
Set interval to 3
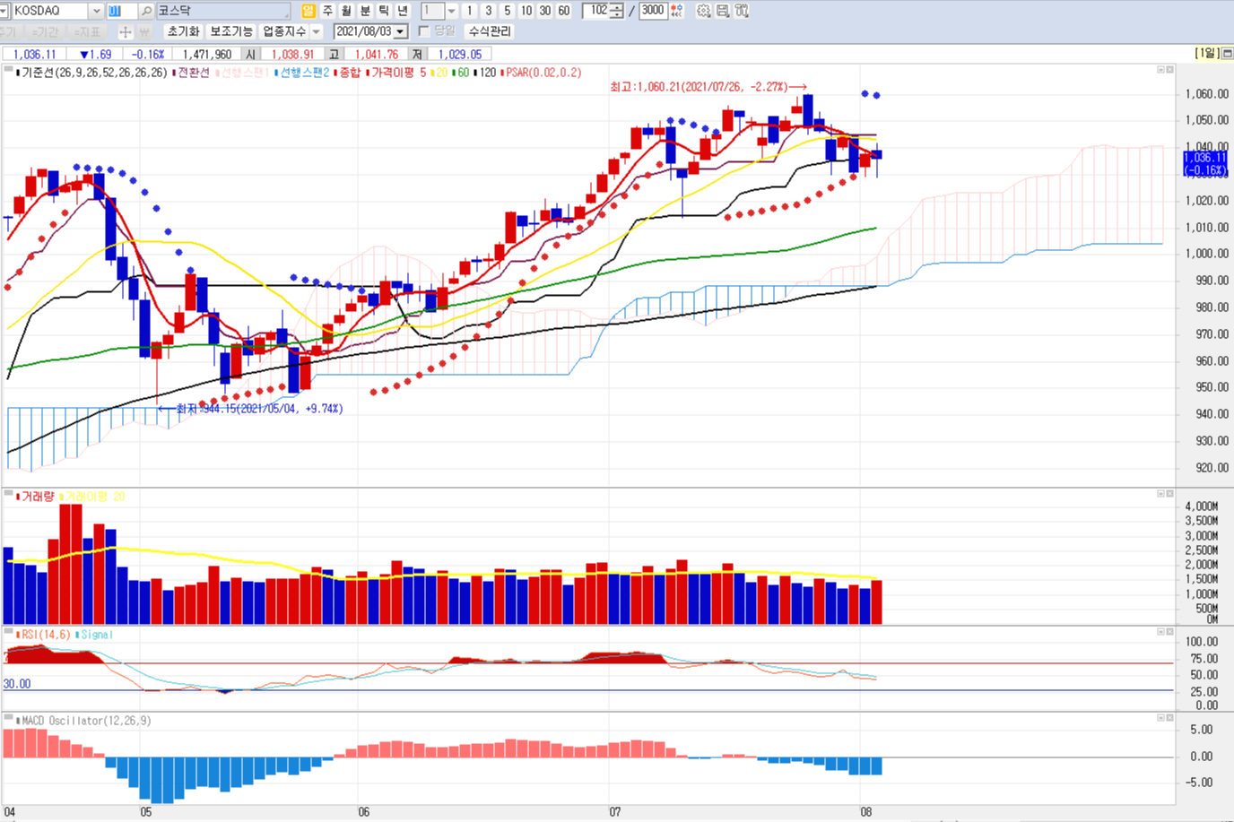tap(488, 11)
